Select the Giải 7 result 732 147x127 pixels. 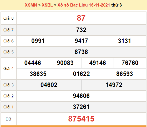click(81, 30)
